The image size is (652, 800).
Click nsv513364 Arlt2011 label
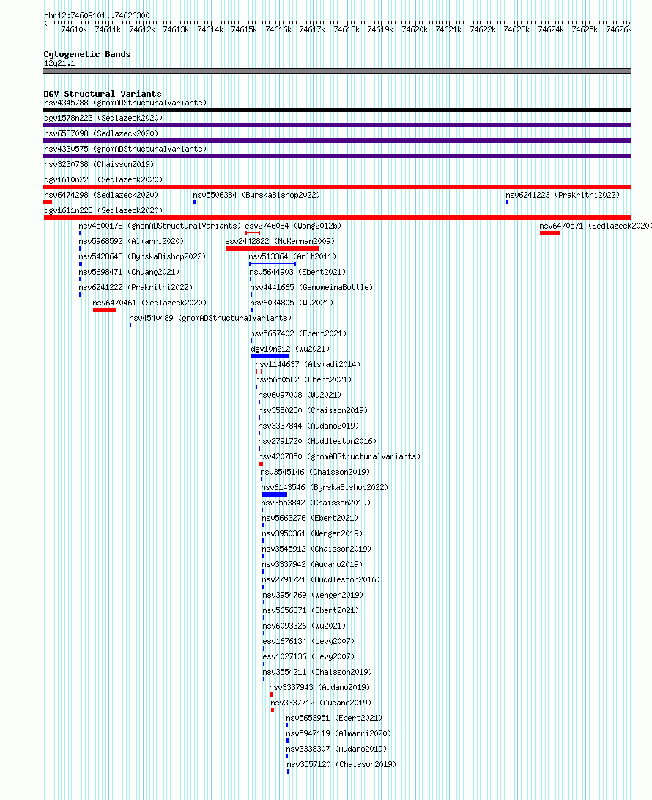point(292,256)
